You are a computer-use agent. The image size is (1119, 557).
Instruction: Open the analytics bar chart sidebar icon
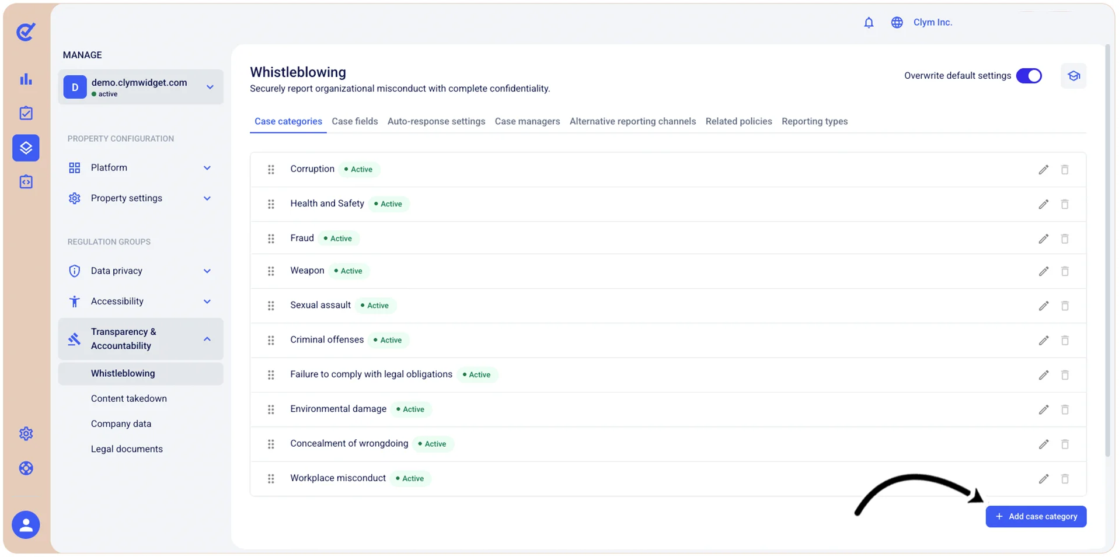[x=26, y=79]
